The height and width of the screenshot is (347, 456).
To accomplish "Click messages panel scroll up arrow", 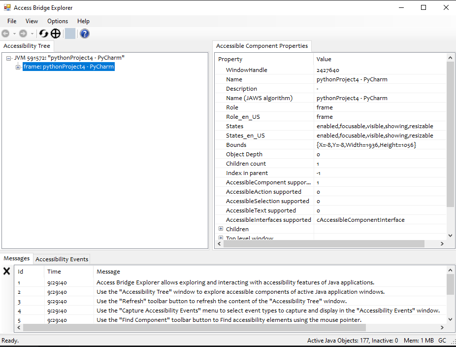I will 450,270.
